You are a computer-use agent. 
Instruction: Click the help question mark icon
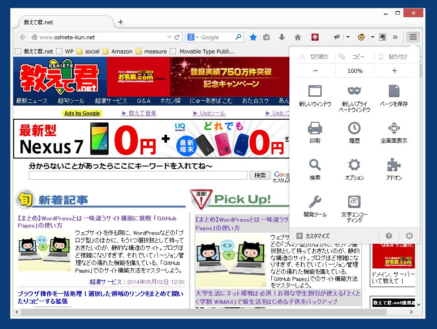pyautogui.click(x=388, y=236)
